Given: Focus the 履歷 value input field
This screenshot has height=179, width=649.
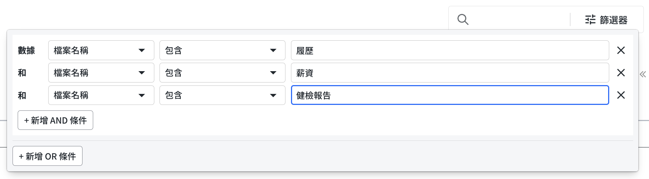Looking at the screenshot, I should click(449, 50).
